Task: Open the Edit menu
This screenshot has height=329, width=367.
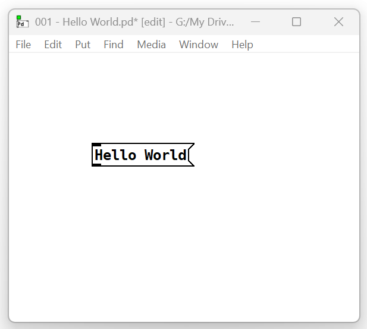Action: click(53, 45)
